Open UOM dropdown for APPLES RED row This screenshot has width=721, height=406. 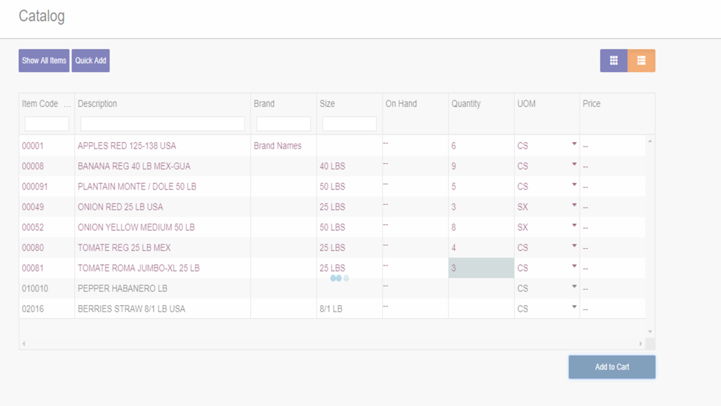574,145
